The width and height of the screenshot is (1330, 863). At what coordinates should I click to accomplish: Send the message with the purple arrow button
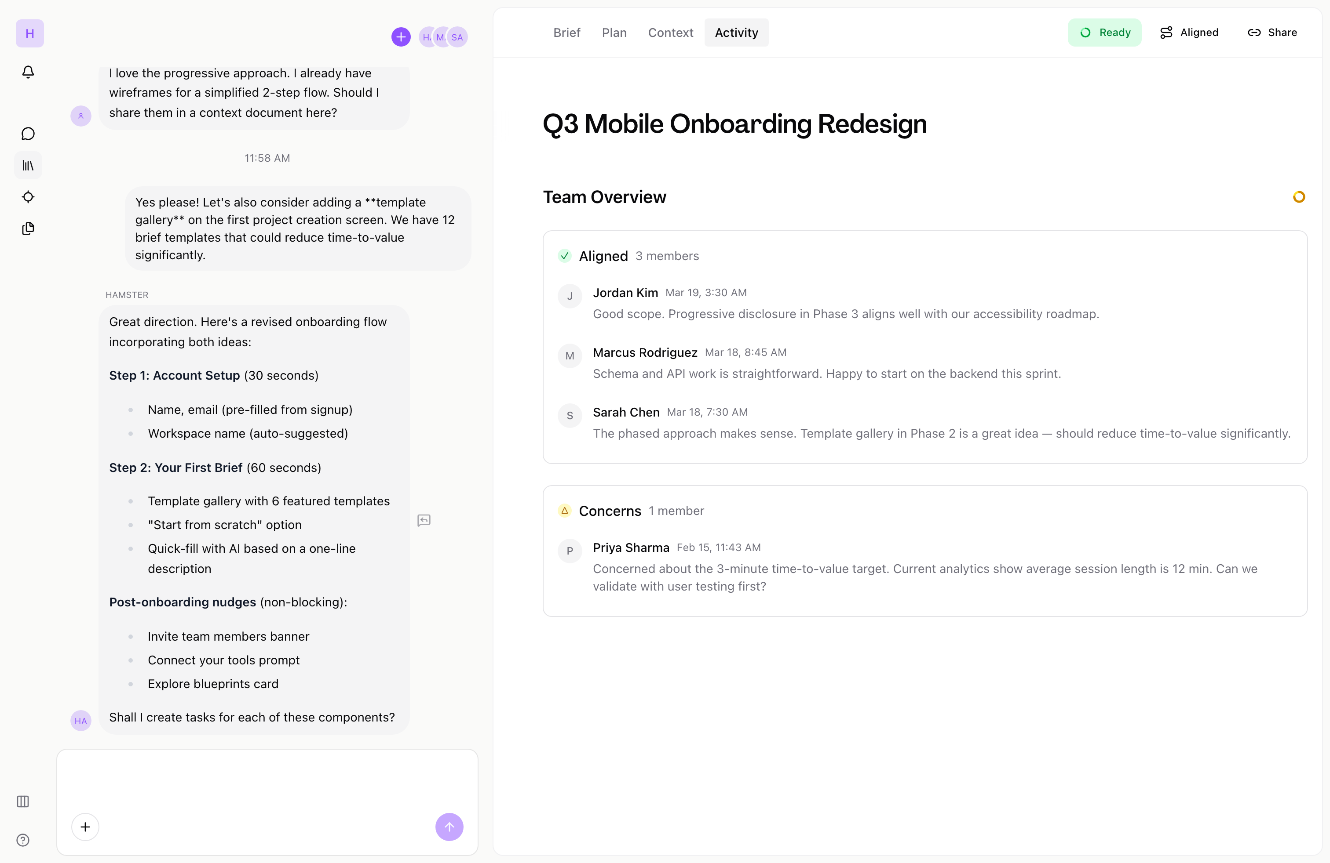[449, 827]
